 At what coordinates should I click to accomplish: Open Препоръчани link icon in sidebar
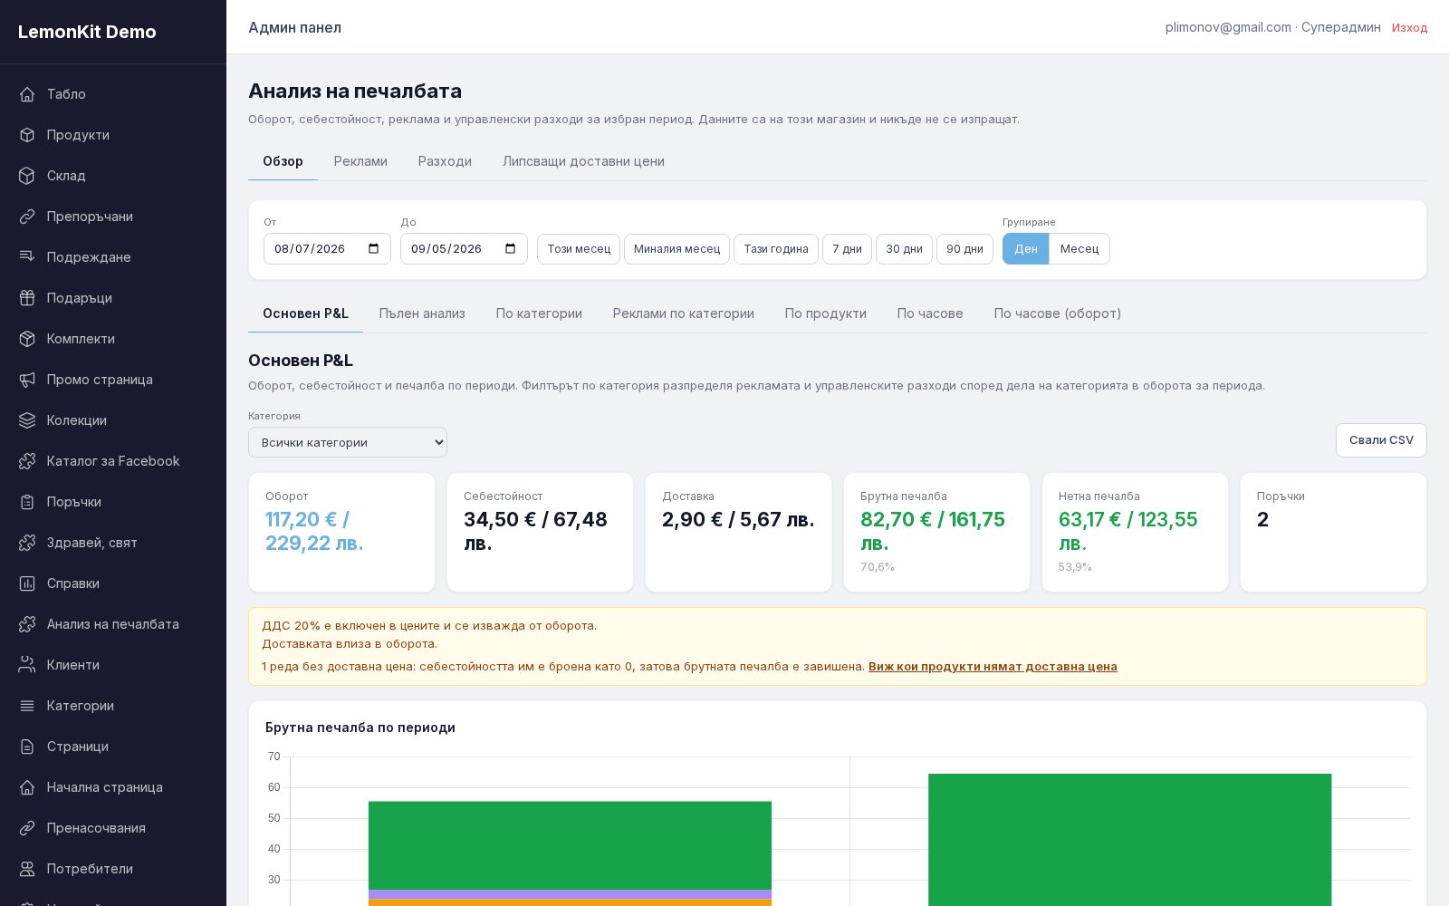pos(27,217)
